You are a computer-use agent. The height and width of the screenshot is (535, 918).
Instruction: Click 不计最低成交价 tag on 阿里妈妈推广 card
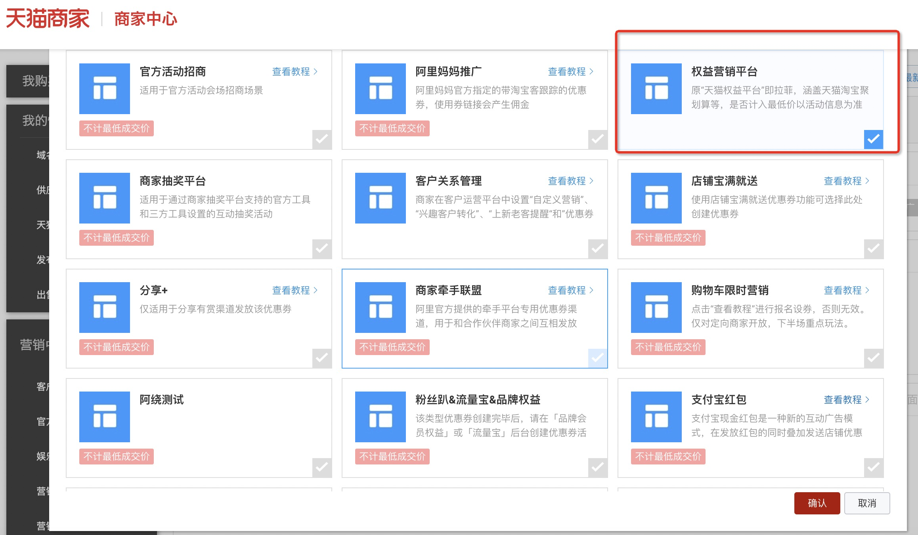392,128
